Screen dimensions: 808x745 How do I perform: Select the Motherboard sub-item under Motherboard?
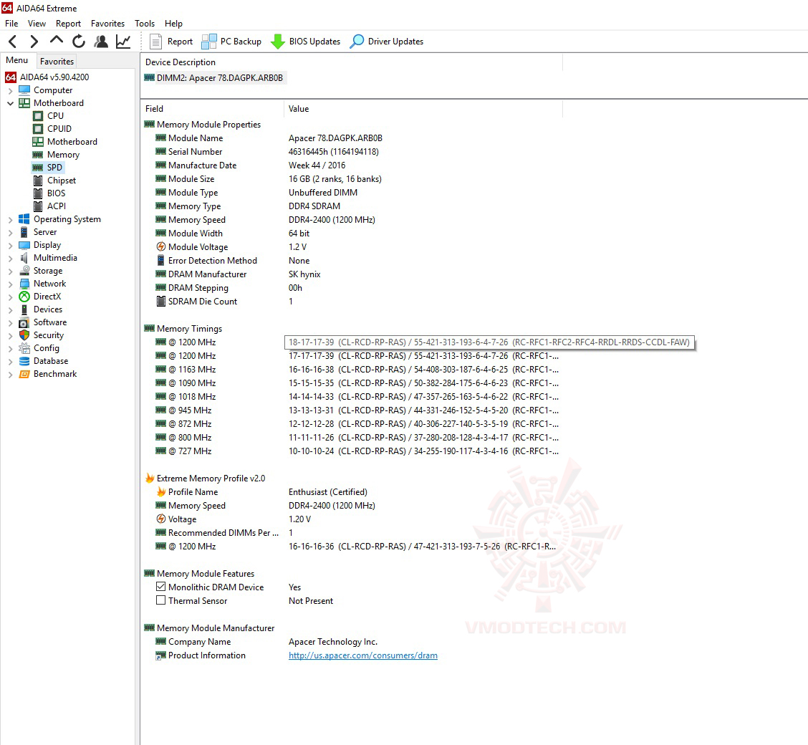(72, 142)
